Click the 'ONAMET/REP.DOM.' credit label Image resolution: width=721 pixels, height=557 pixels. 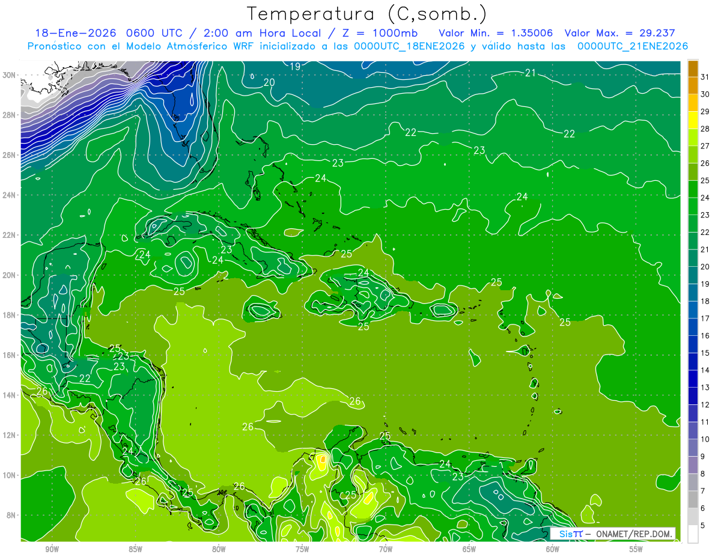tap(634, 534)
